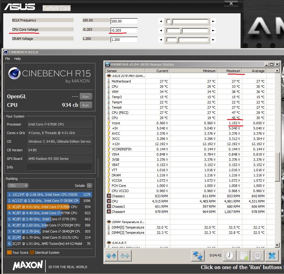Select ranking entry Intel Core i7-4770K
The image size is (284, 274).
coord(49,213)
